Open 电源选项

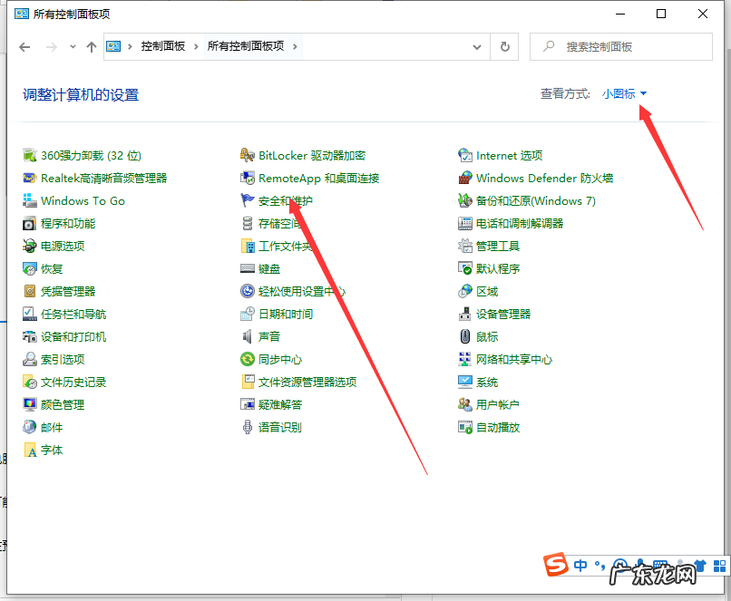click(x=59, y=246)
